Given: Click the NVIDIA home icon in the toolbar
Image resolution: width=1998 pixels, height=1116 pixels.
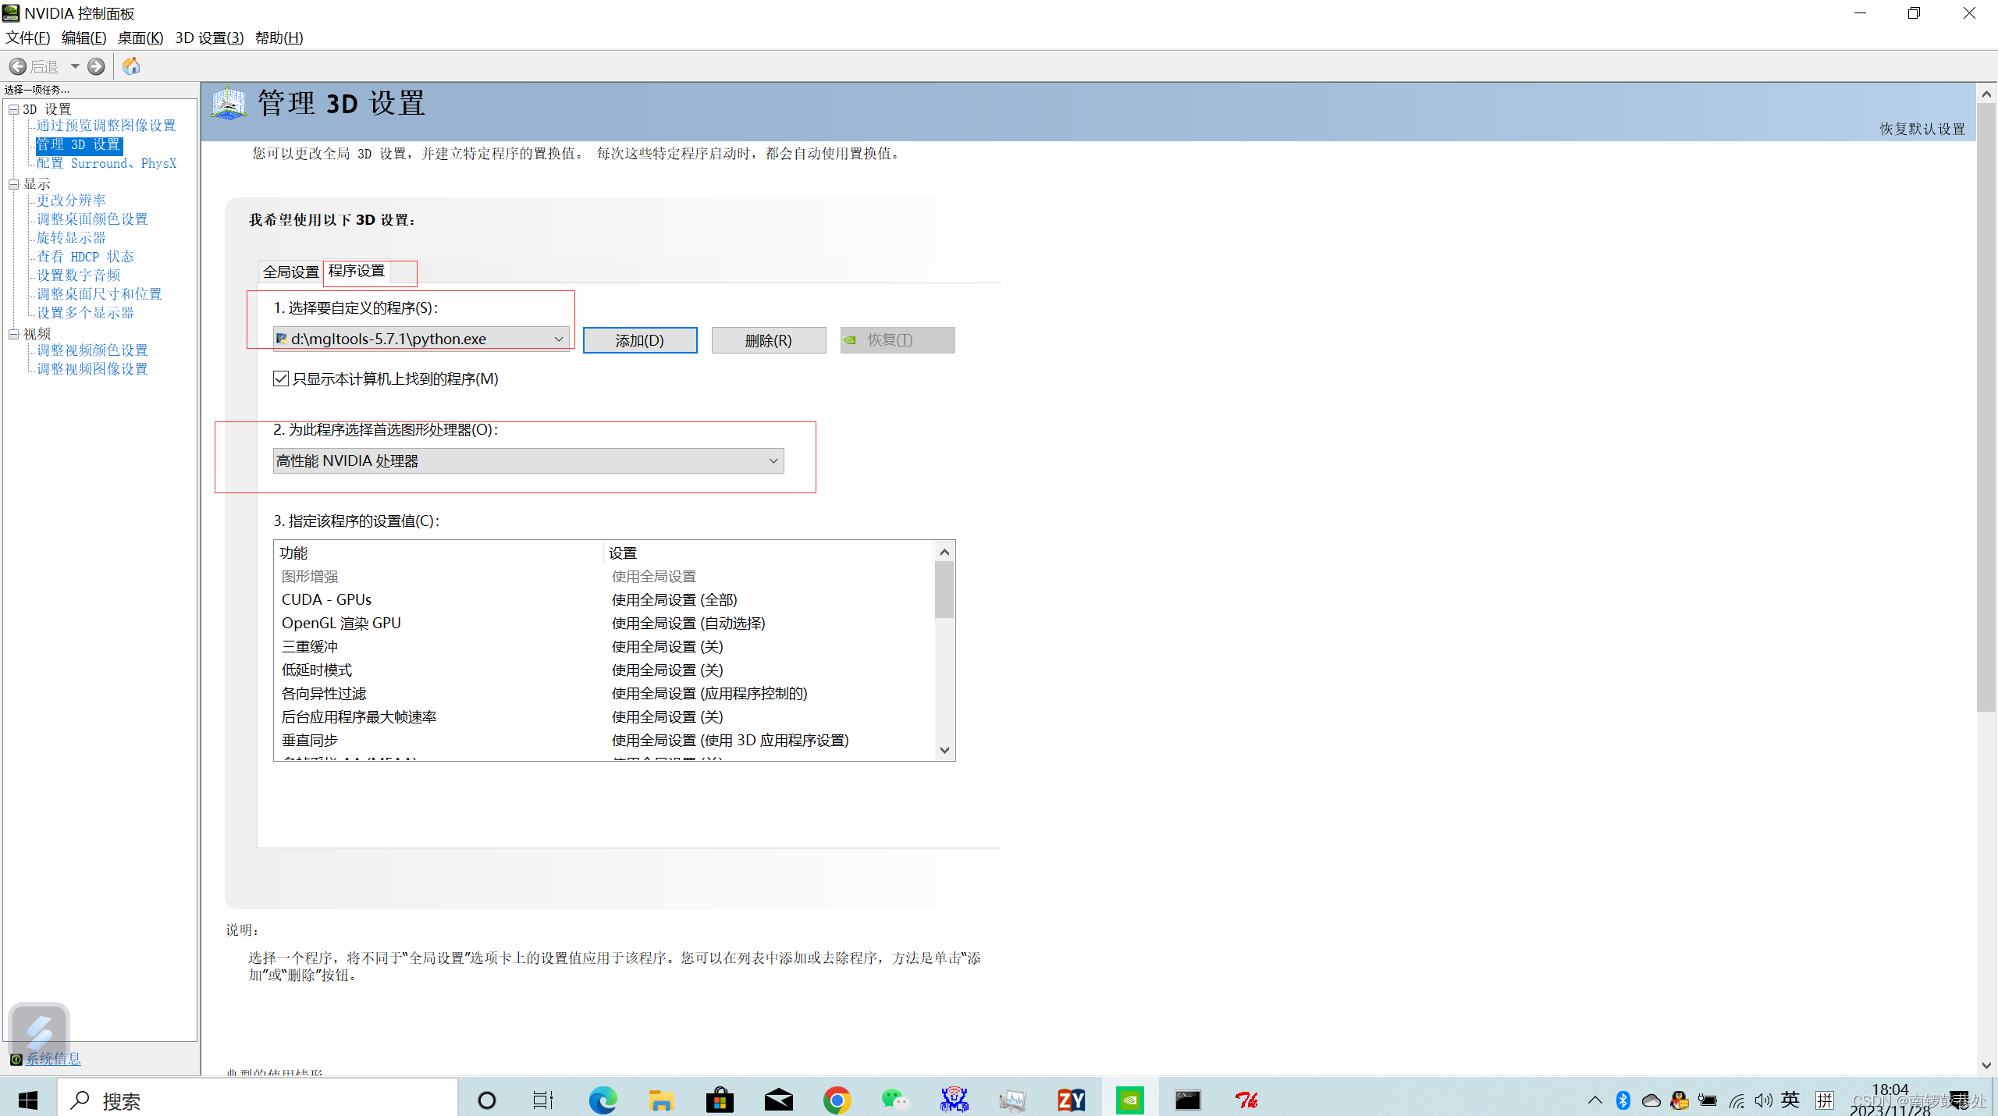Looking at the screenshot, I should coord(131,66).
